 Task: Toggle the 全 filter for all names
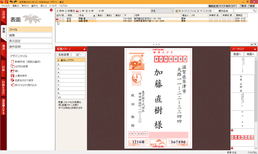tap(177, 11)
